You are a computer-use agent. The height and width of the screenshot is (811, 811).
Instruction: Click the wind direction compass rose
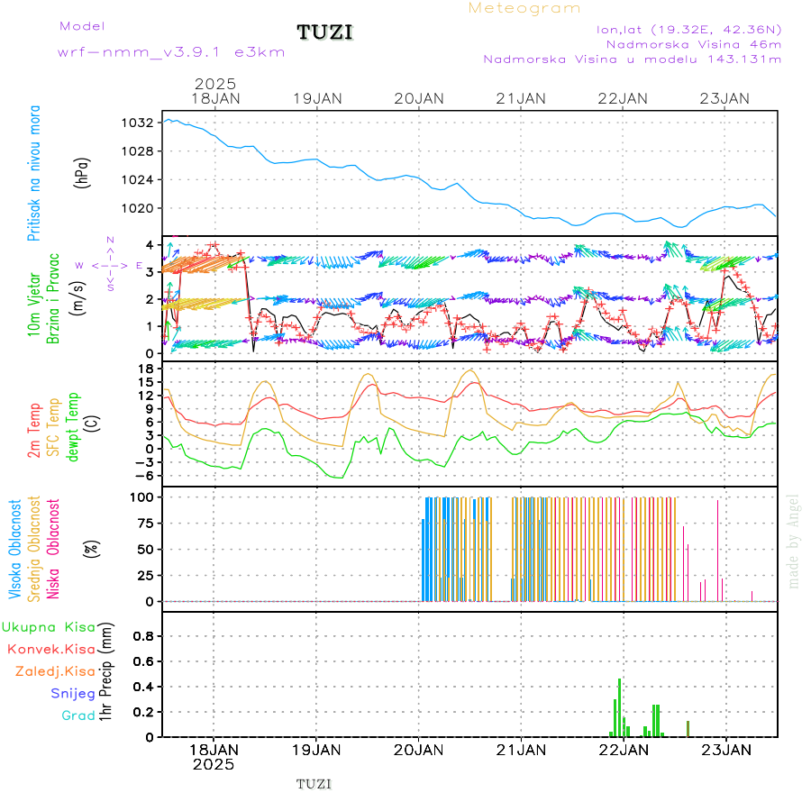click(110, 265)
